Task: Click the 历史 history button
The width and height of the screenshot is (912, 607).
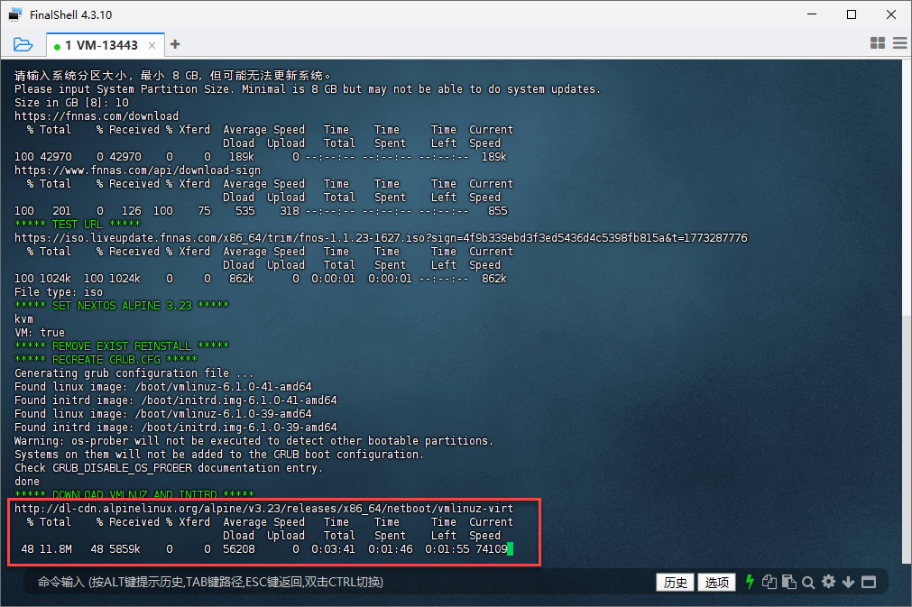Action: 675,582
